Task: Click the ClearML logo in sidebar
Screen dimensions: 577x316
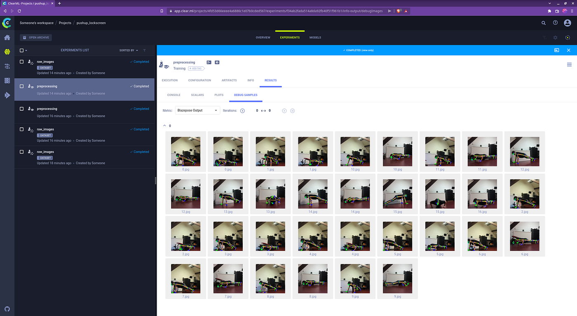Action: pos(7,23)
